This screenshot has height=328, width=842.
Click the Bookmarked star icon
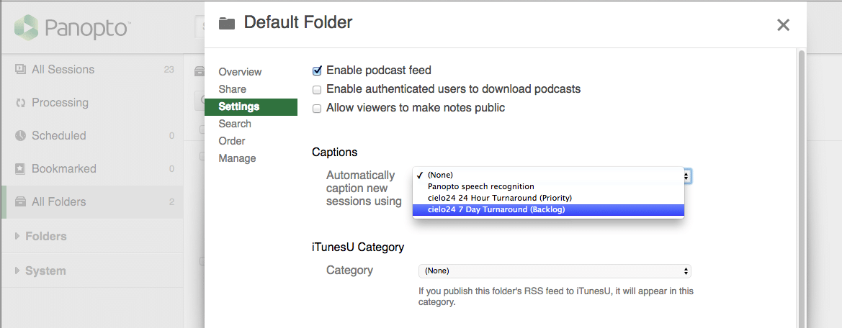pyautogui.click(x=20, y=169)
